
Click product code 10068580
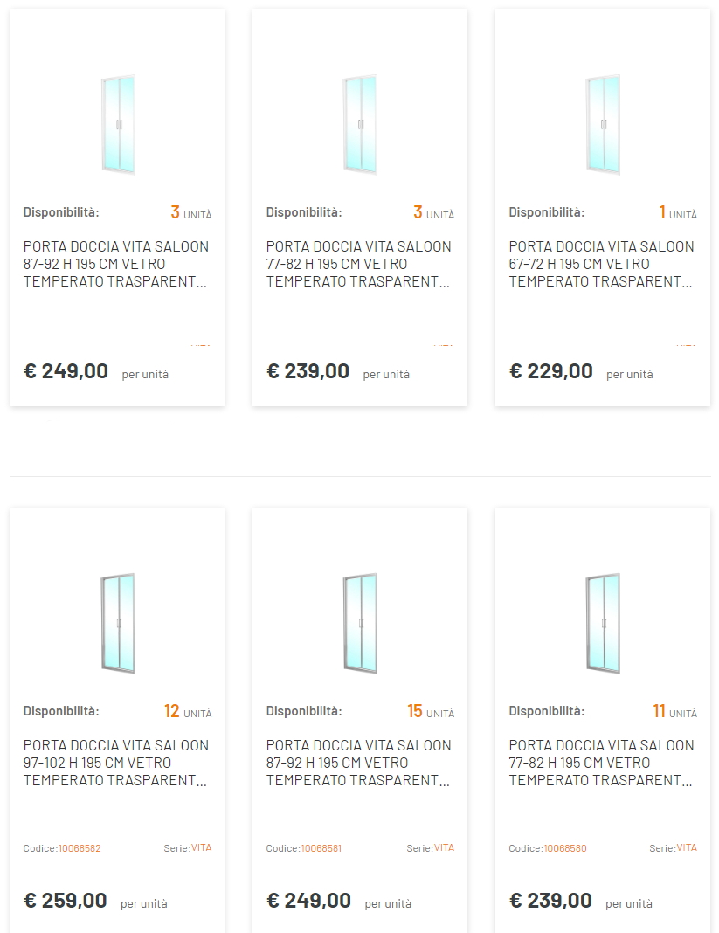click(x=565, y=848)
